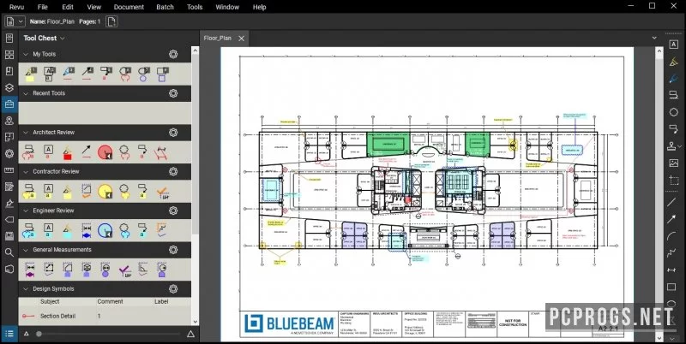This screenshot has height=344, width=686.
Task: Collapse the Recent Tools section
Action: 26,93
